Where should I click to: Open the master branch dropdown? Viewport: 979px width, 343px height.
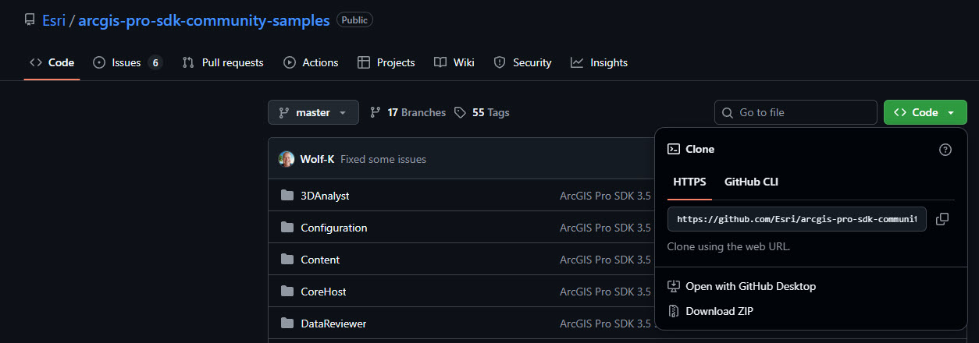(x=313, y=112)
